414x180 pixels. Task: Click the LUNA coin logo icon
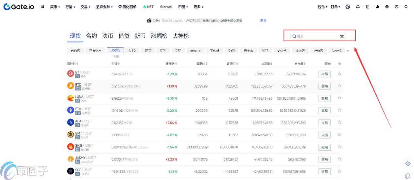click(x=70, y=98)
